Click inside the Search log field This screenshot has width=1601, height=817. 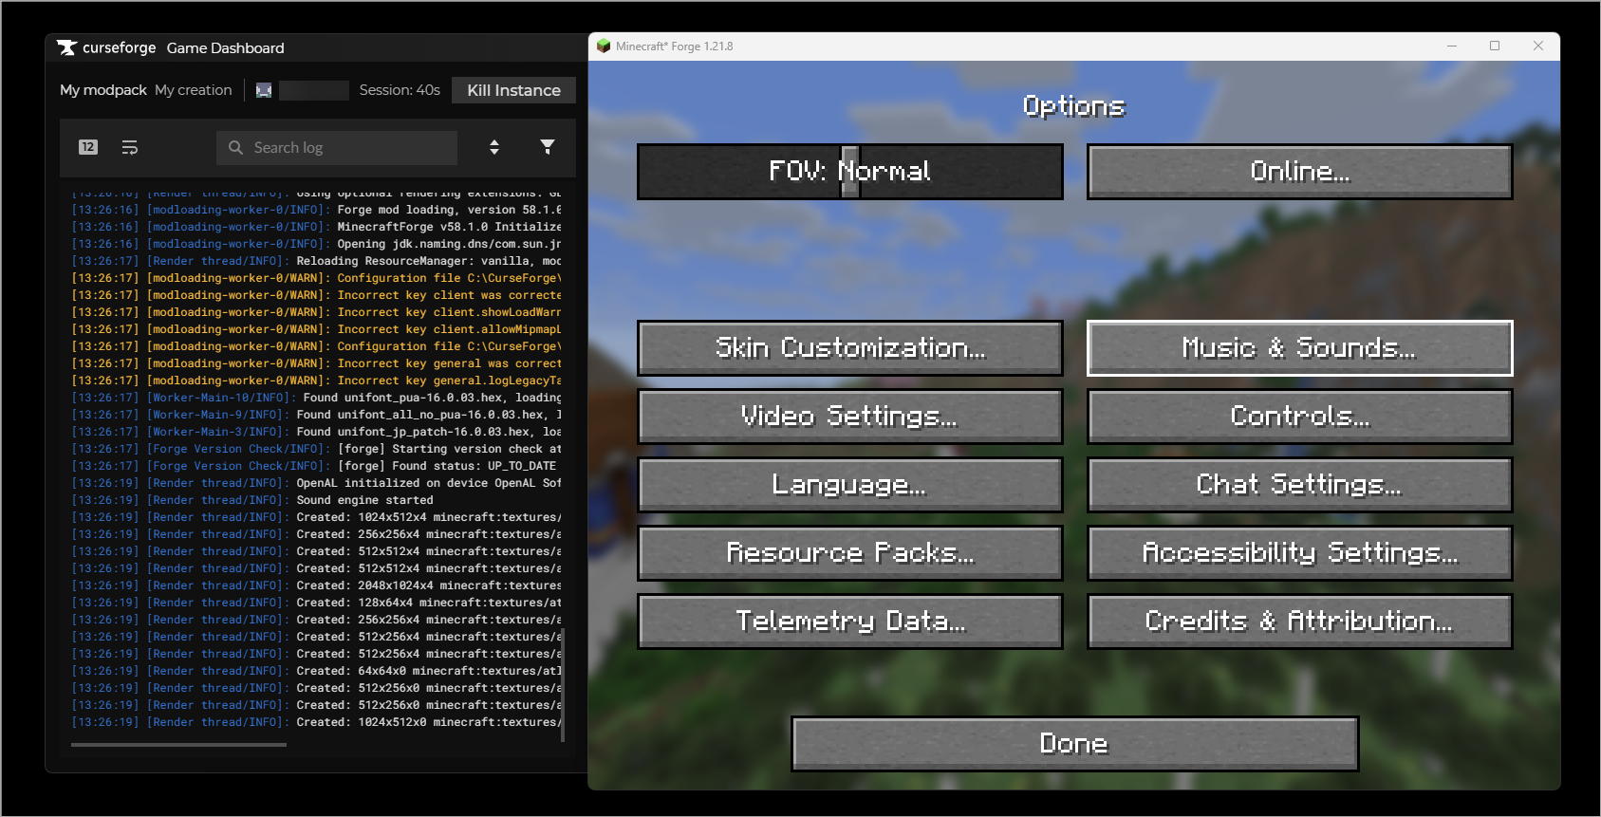point(337,147)
